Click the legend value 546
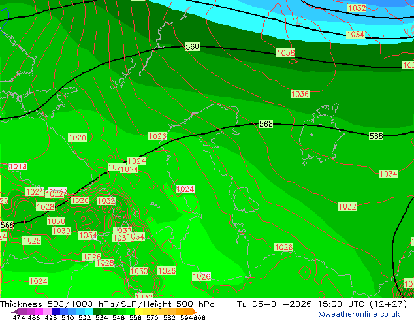The width and height of the screenshot is (414, 320). tap(119, 317)
